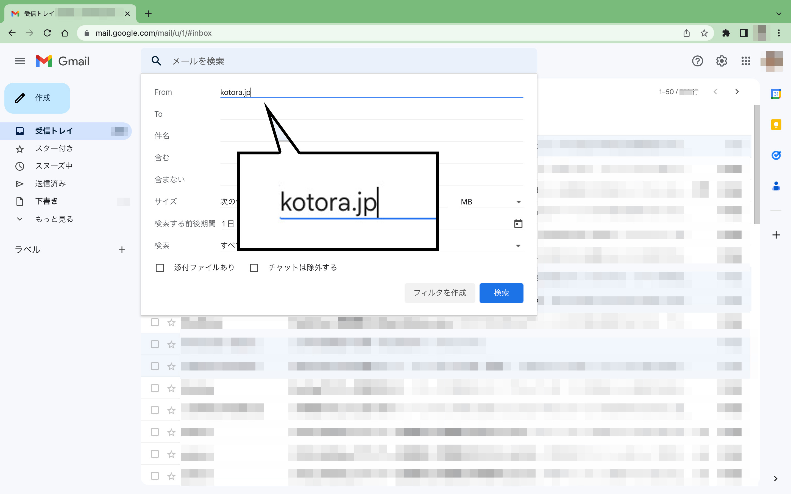Click the next page navigation arrow
This screenshot has height=494, width=791.
click(x=737, y=92)
